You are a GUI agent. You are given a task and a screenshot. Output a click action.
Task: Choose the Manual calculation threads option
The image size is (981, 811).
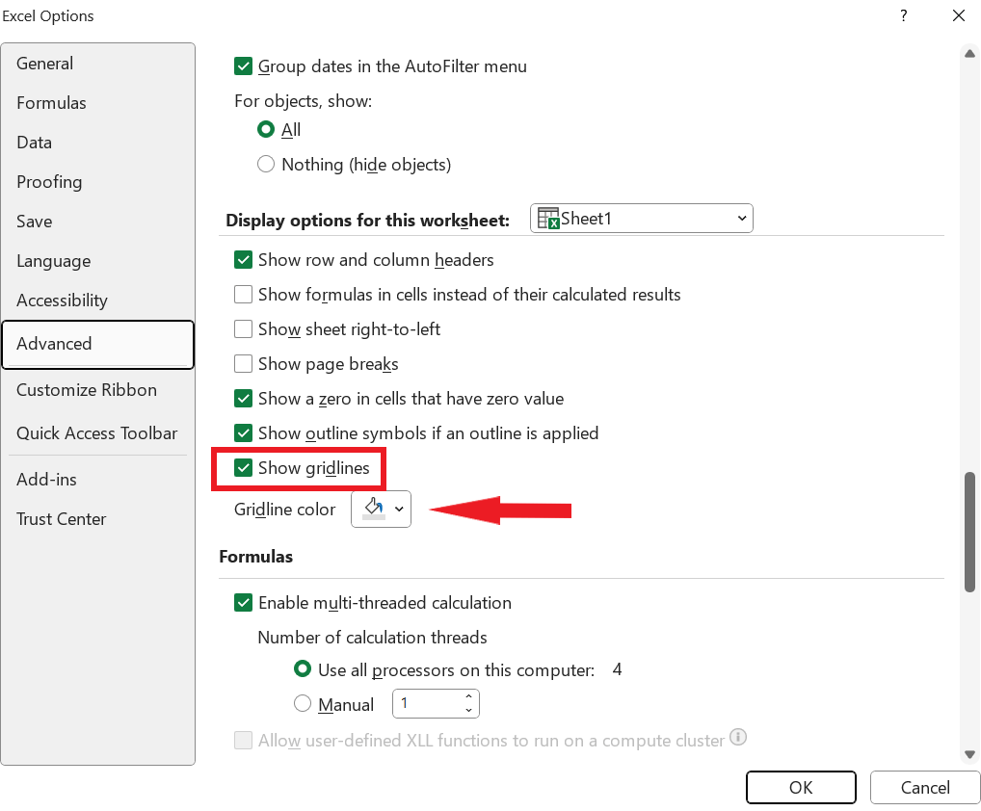(x=303, y=704)
